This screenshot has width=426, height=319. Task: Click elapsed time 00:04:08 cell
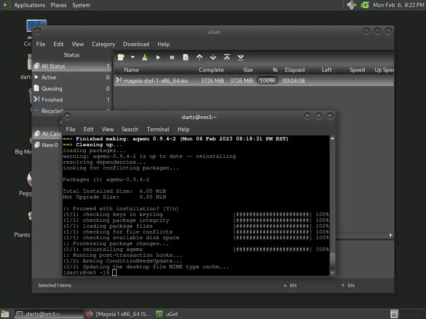click(x=293, y=81)
